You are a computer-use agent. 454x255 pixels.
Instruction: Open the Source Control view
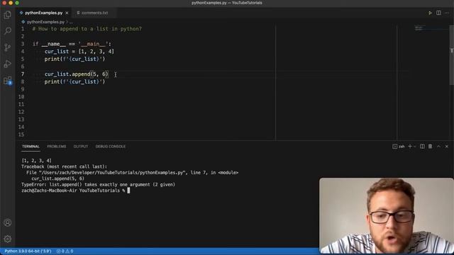point(8,47)
